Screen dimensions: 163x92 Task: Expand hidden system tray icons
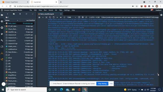coord(139,90)
